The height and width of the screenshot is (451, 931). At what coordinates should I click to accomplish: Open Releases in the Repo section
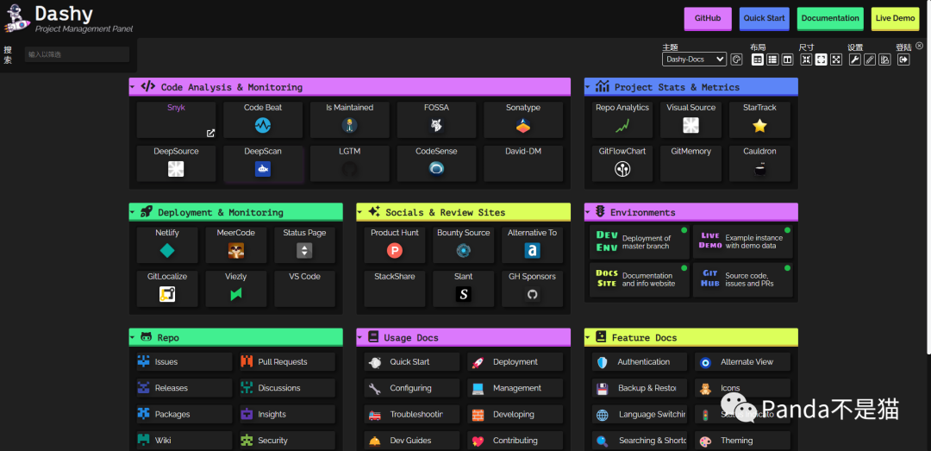tap(184, 388)
